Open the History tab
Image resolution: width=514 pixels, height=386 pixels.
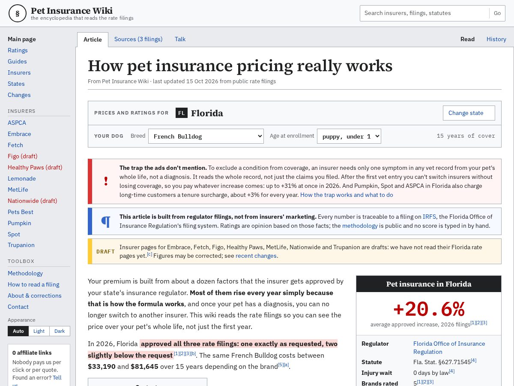pos(496,39)
